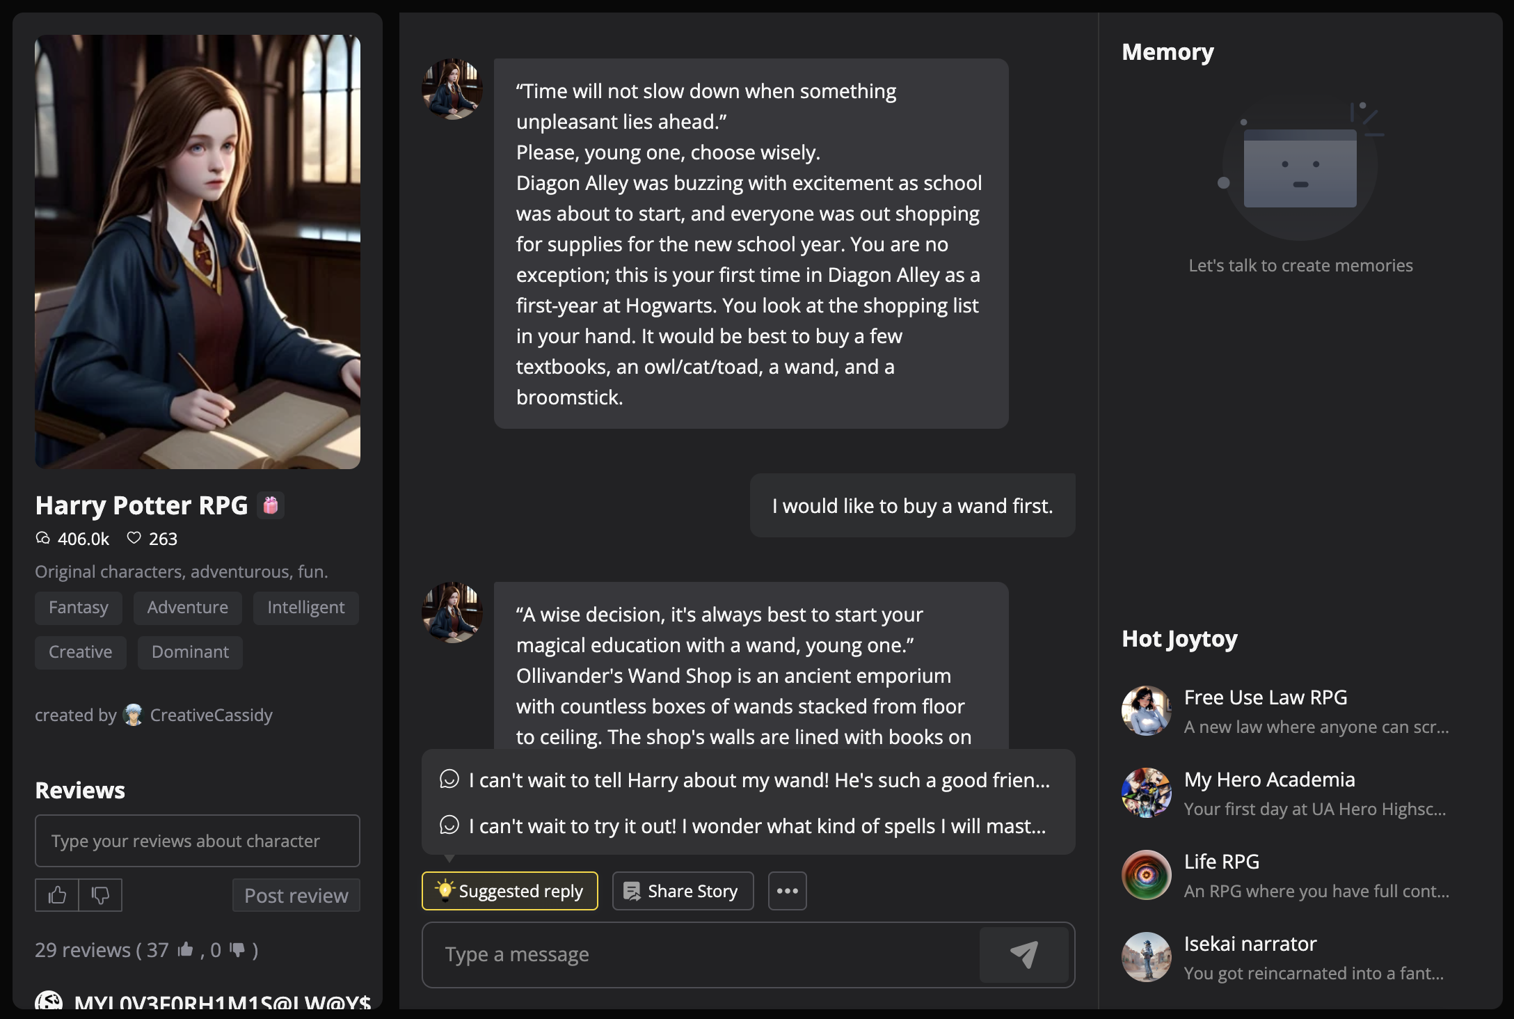Open the CreativeCassidy creator profile link
Viewport: 1514px width, 1019px height.
click(212, 715)
